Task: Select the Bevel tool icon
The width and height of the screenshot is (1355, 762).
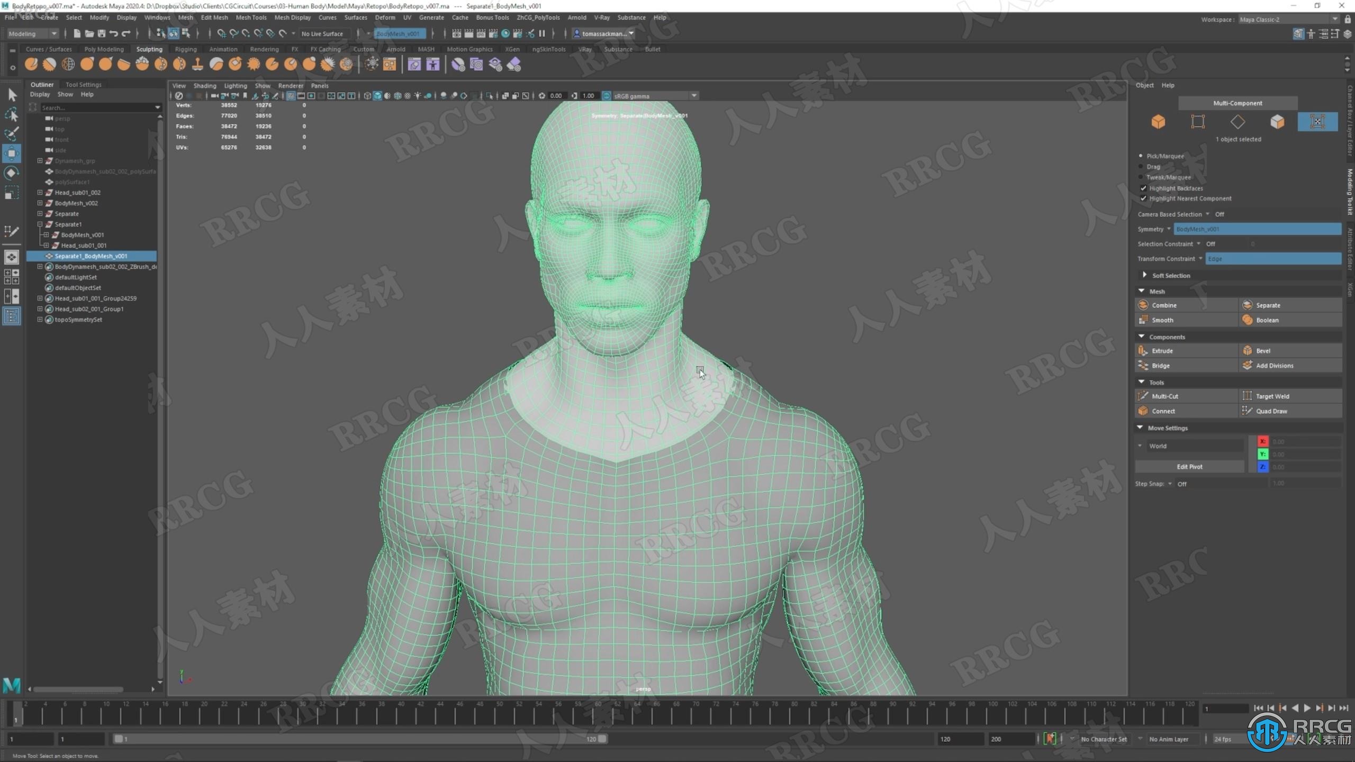Action: [1248, 351]
